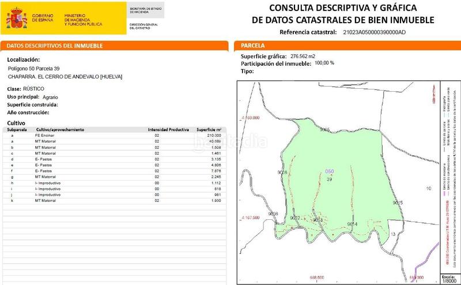This screenshot has width=461, height=285.
Task: Click the Spanish coat of arms emblem
Action: pos(17,18)
